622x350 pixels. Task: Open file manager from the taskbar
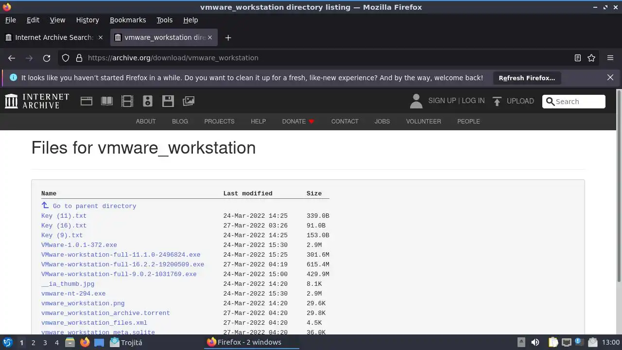70,342
